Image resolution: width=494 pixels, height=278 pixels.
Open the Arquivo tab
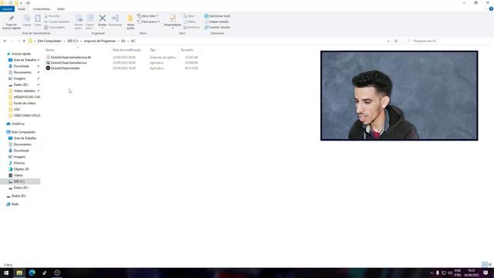[x=7, y=9]
